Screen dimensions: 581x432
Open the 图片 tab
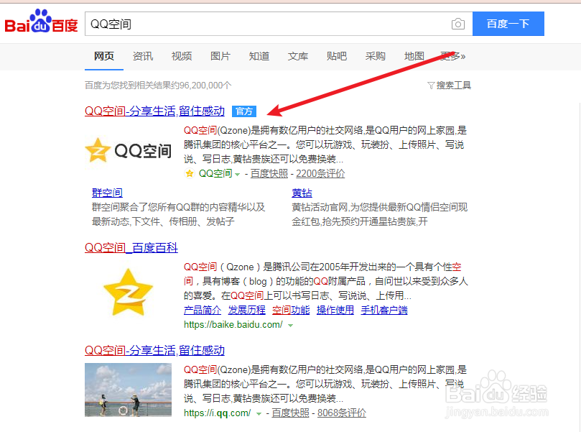pyautogui.click(x=220, y=56)
